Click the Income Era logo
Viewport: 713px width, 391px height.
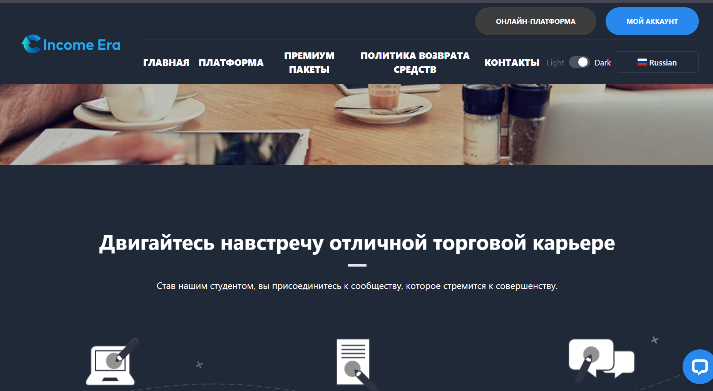pos(71,44)
